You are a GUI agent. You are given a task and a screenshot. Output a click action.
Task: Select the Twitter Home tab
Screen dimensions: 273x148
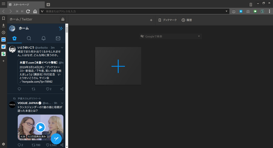14,38
